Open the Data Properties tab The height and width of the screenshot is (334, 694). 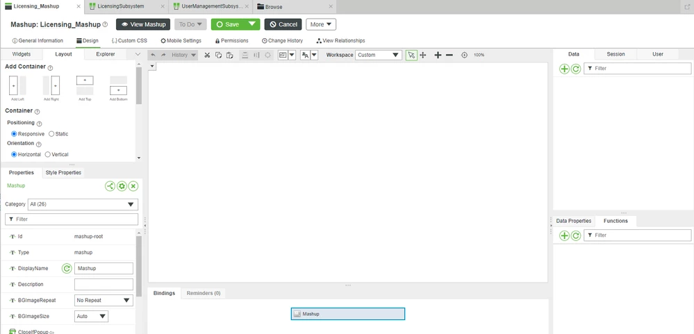coord(573,221)
